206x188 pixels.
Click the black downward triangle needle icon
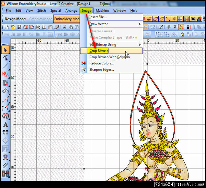point(175,27)
